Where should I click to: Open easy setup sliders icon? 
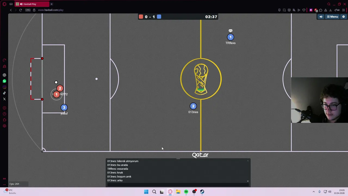[x=343, y=10]
